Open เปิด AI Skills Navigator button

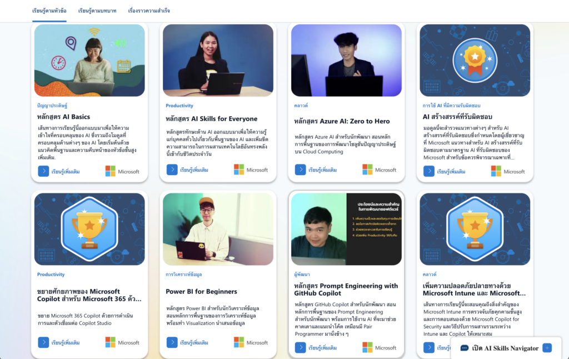point(506,348)
